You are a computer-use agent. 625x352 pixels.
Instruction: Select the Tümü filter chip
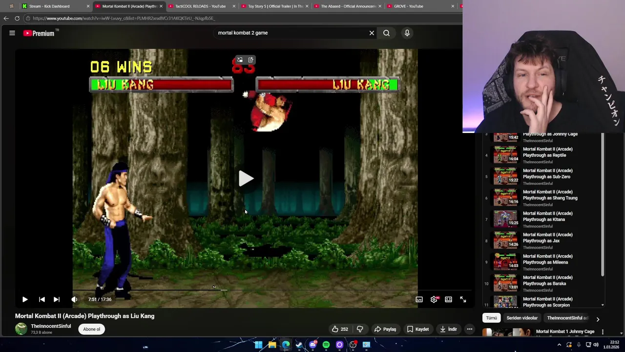pyautogui.click(x=491, y=318)
